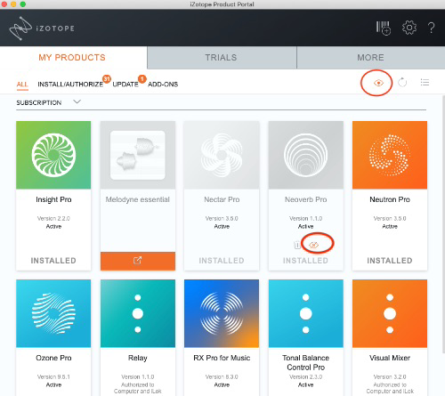
Task: Click the barcode add-serial icon
Action: point(384,28)
